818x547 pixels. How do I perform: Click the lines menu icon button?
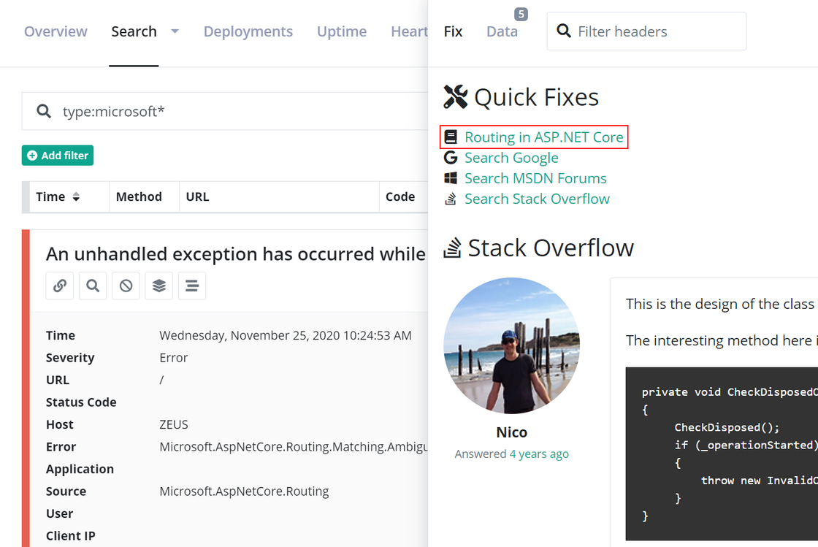[x=192, y=286]
